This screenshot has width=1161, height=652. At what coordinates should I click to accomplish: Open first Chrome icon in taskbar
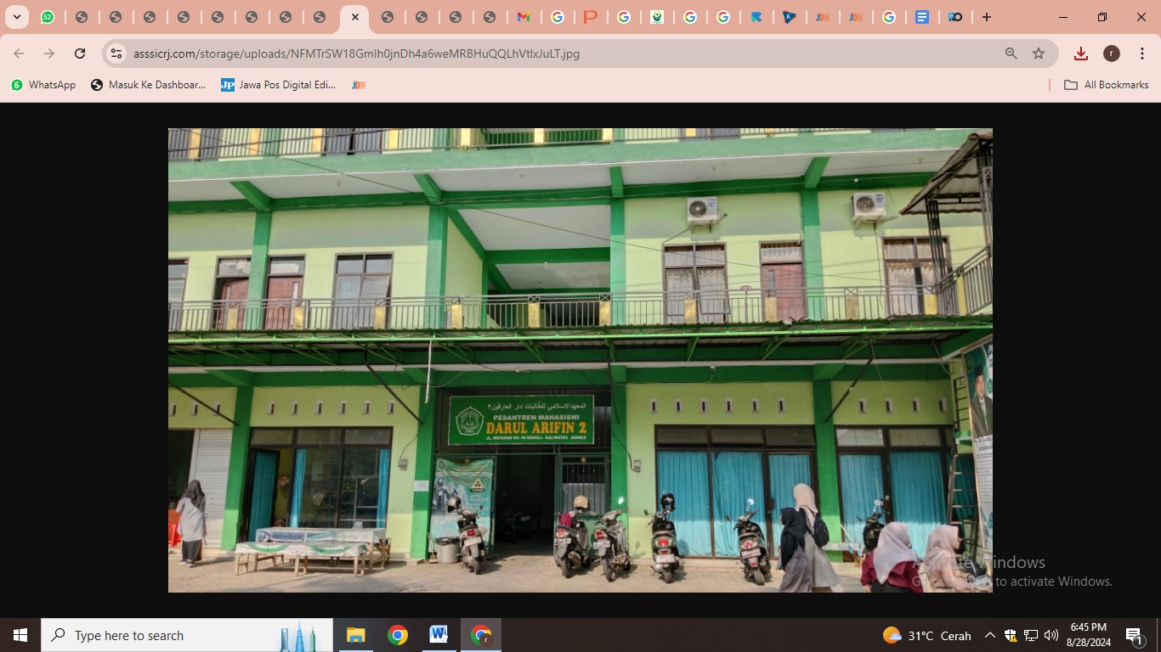coord(397,635)
